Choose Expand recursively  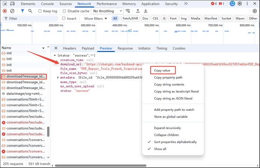[167, 128]
